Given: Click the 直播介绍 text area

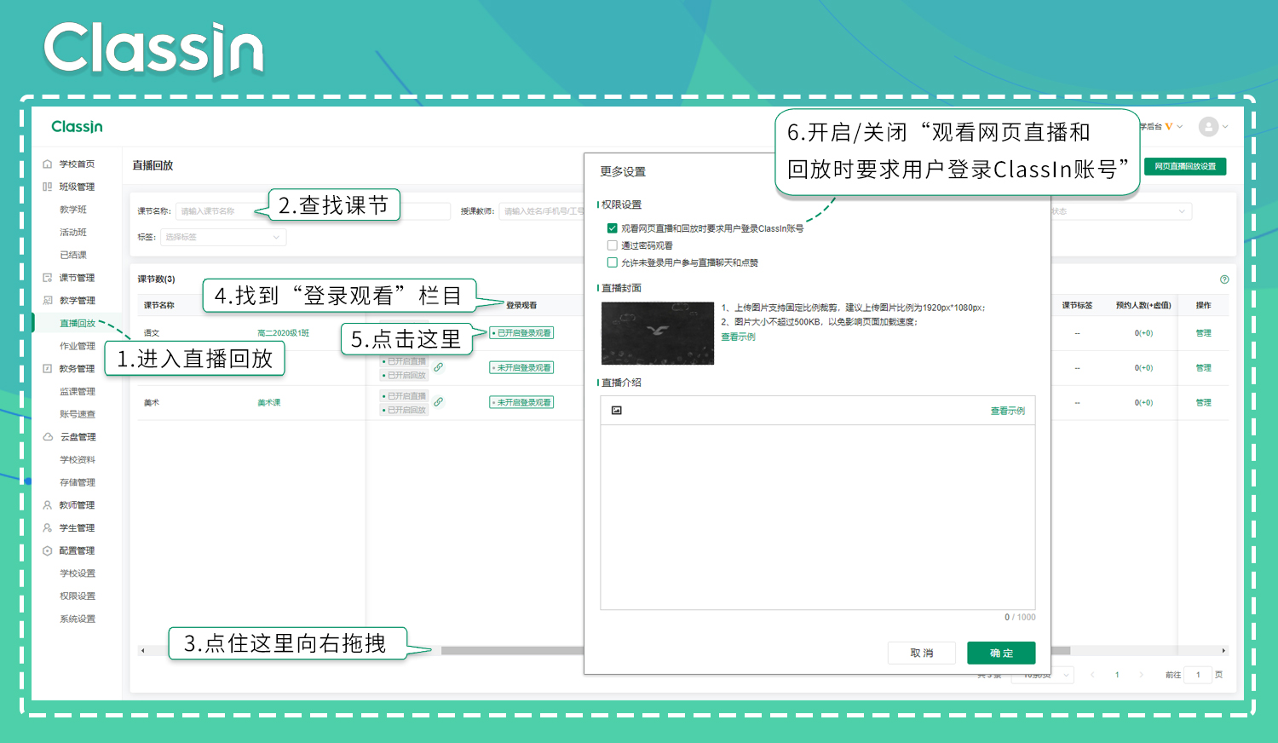Looking at the screenshot, I should click(x=818, y=517).
